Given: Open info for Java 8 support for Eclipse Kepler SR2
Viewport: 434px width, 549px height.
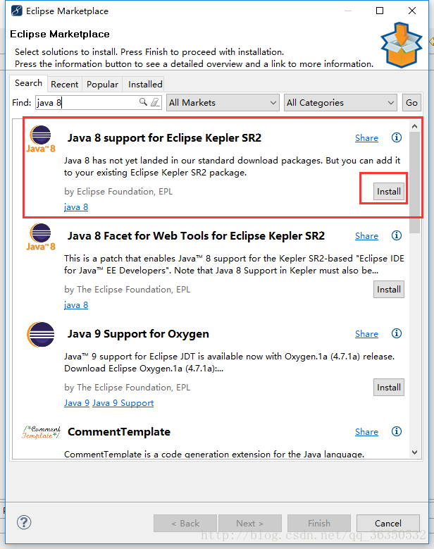Looking at the screenshot, I should [x=396, y=137].
